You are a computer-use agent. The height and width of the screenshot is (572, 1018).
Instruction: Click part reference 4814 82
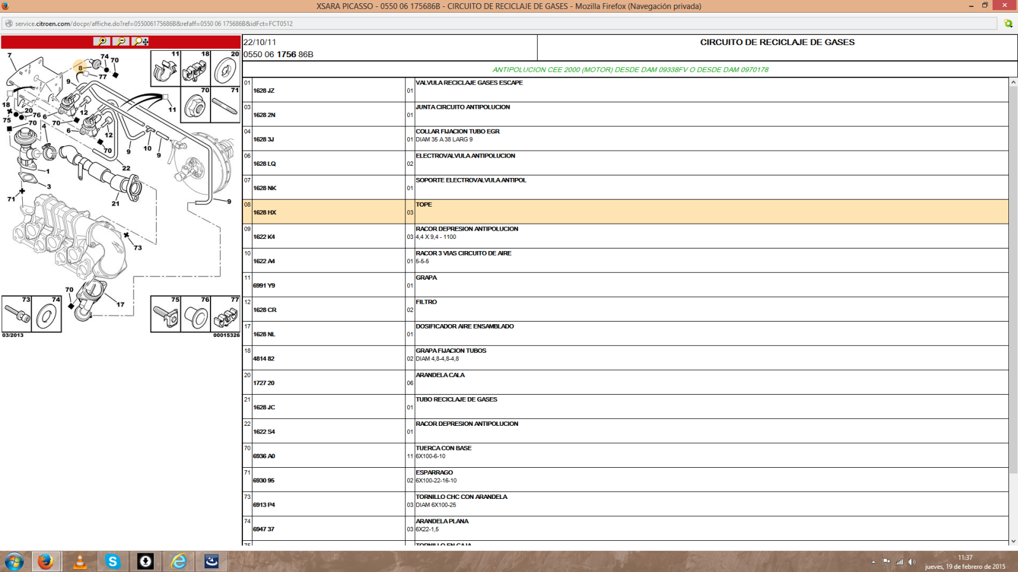pos(264,359)
